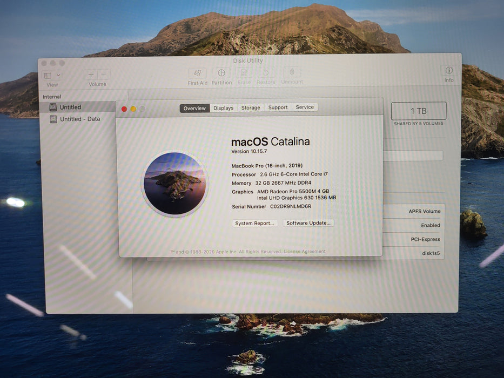This screenshot has height=378, width=504.
Task: Click the Version 10.15.7 text
Action: click(x=249, y=151)
